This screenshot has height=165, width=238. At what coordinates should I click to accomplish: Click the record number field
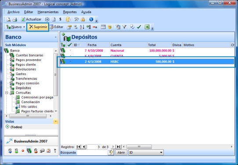click(x=94, y=147)
